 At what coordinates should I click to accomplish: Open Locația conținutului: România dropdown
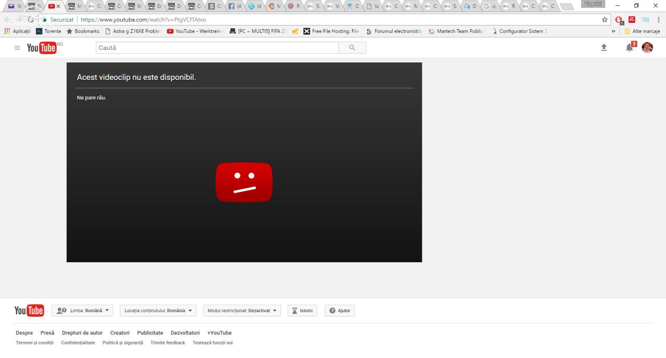(x=158, y=311)
